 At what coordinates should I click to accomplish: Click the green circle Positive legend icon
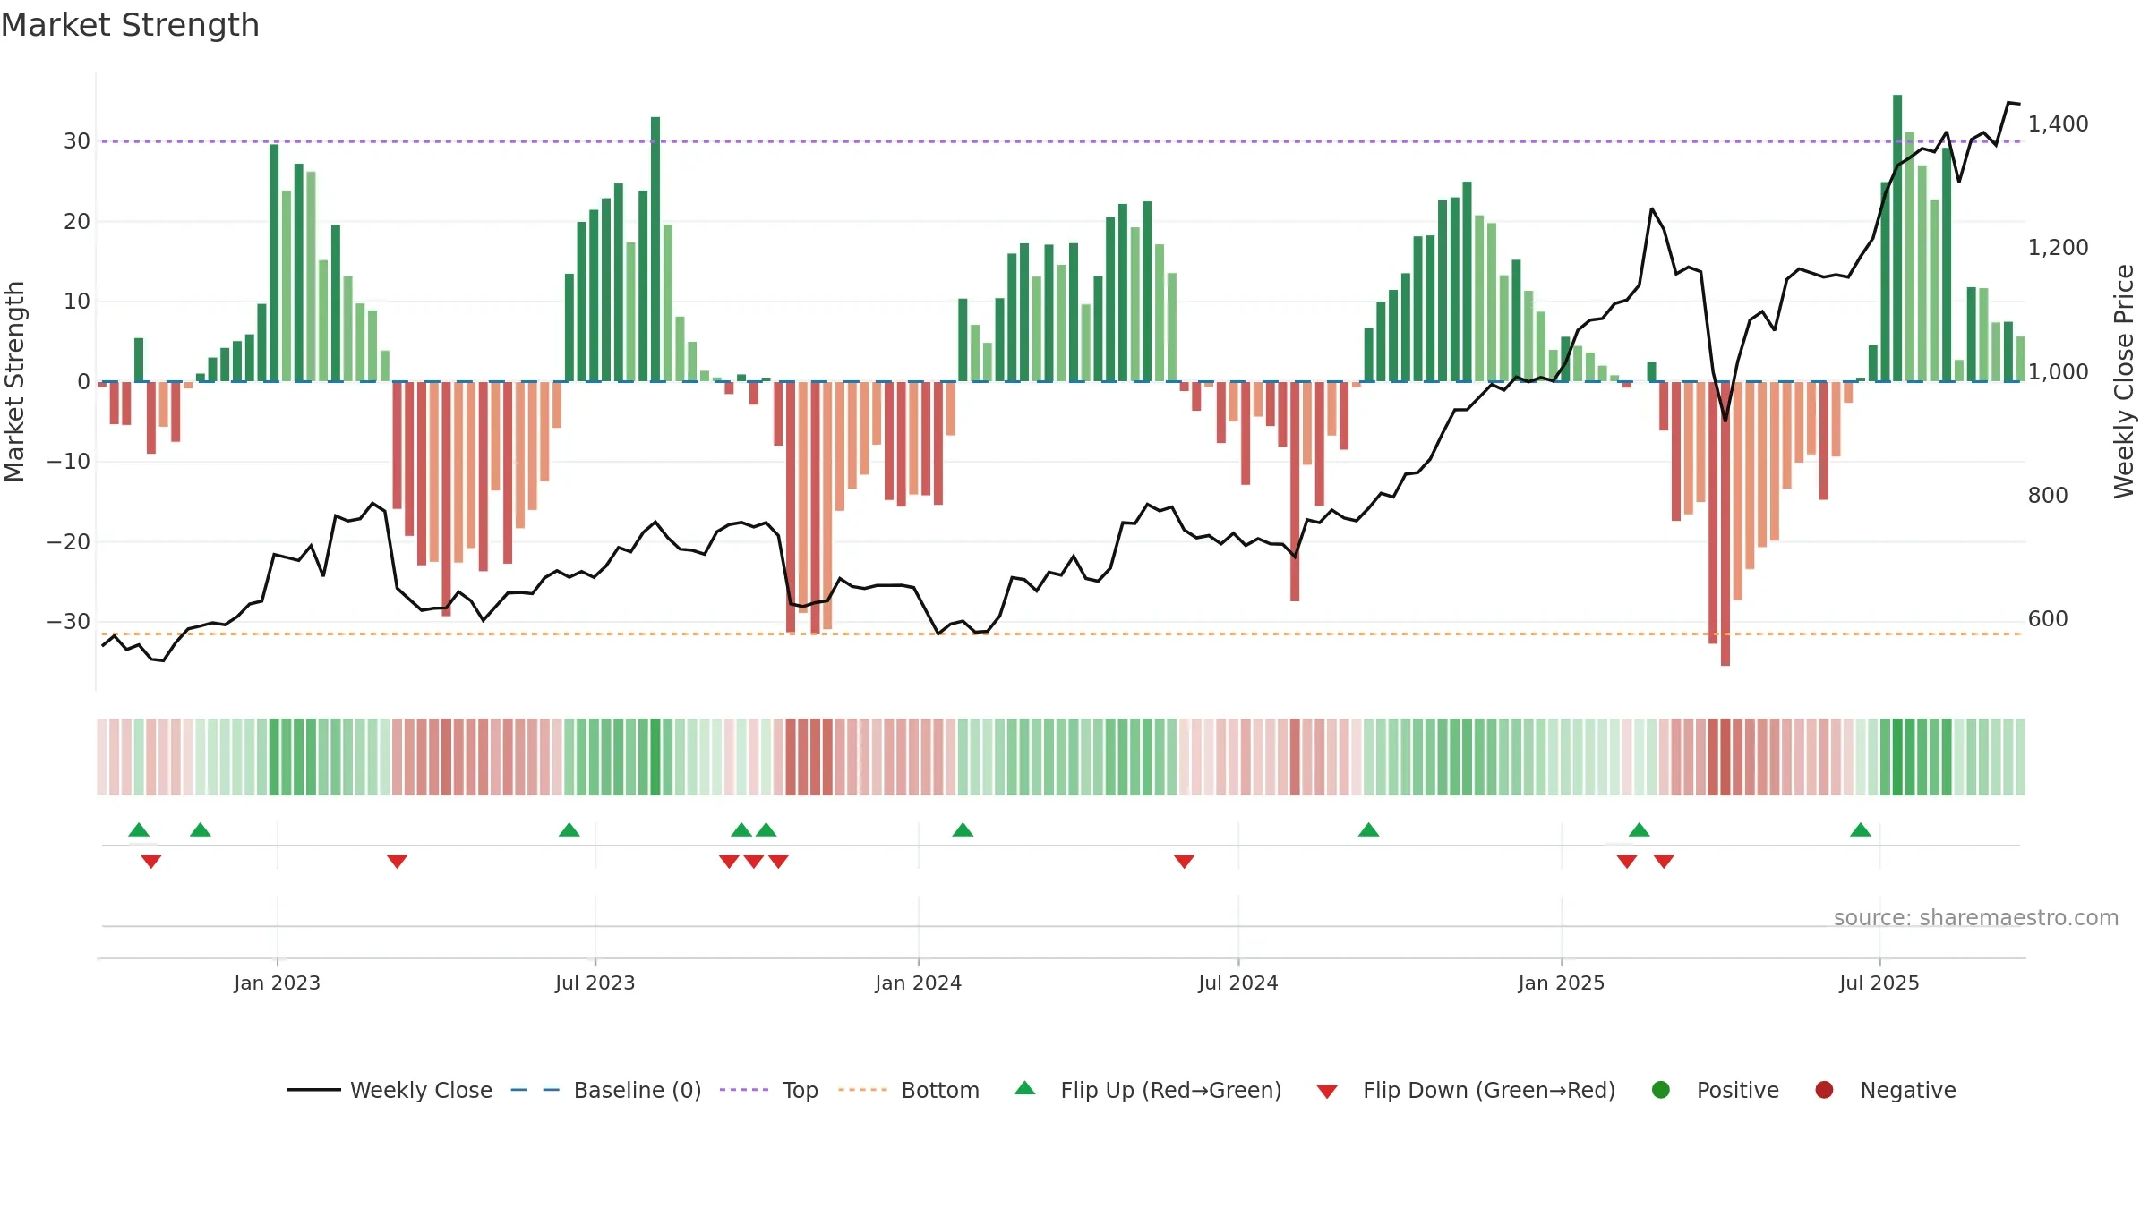1661,1090
